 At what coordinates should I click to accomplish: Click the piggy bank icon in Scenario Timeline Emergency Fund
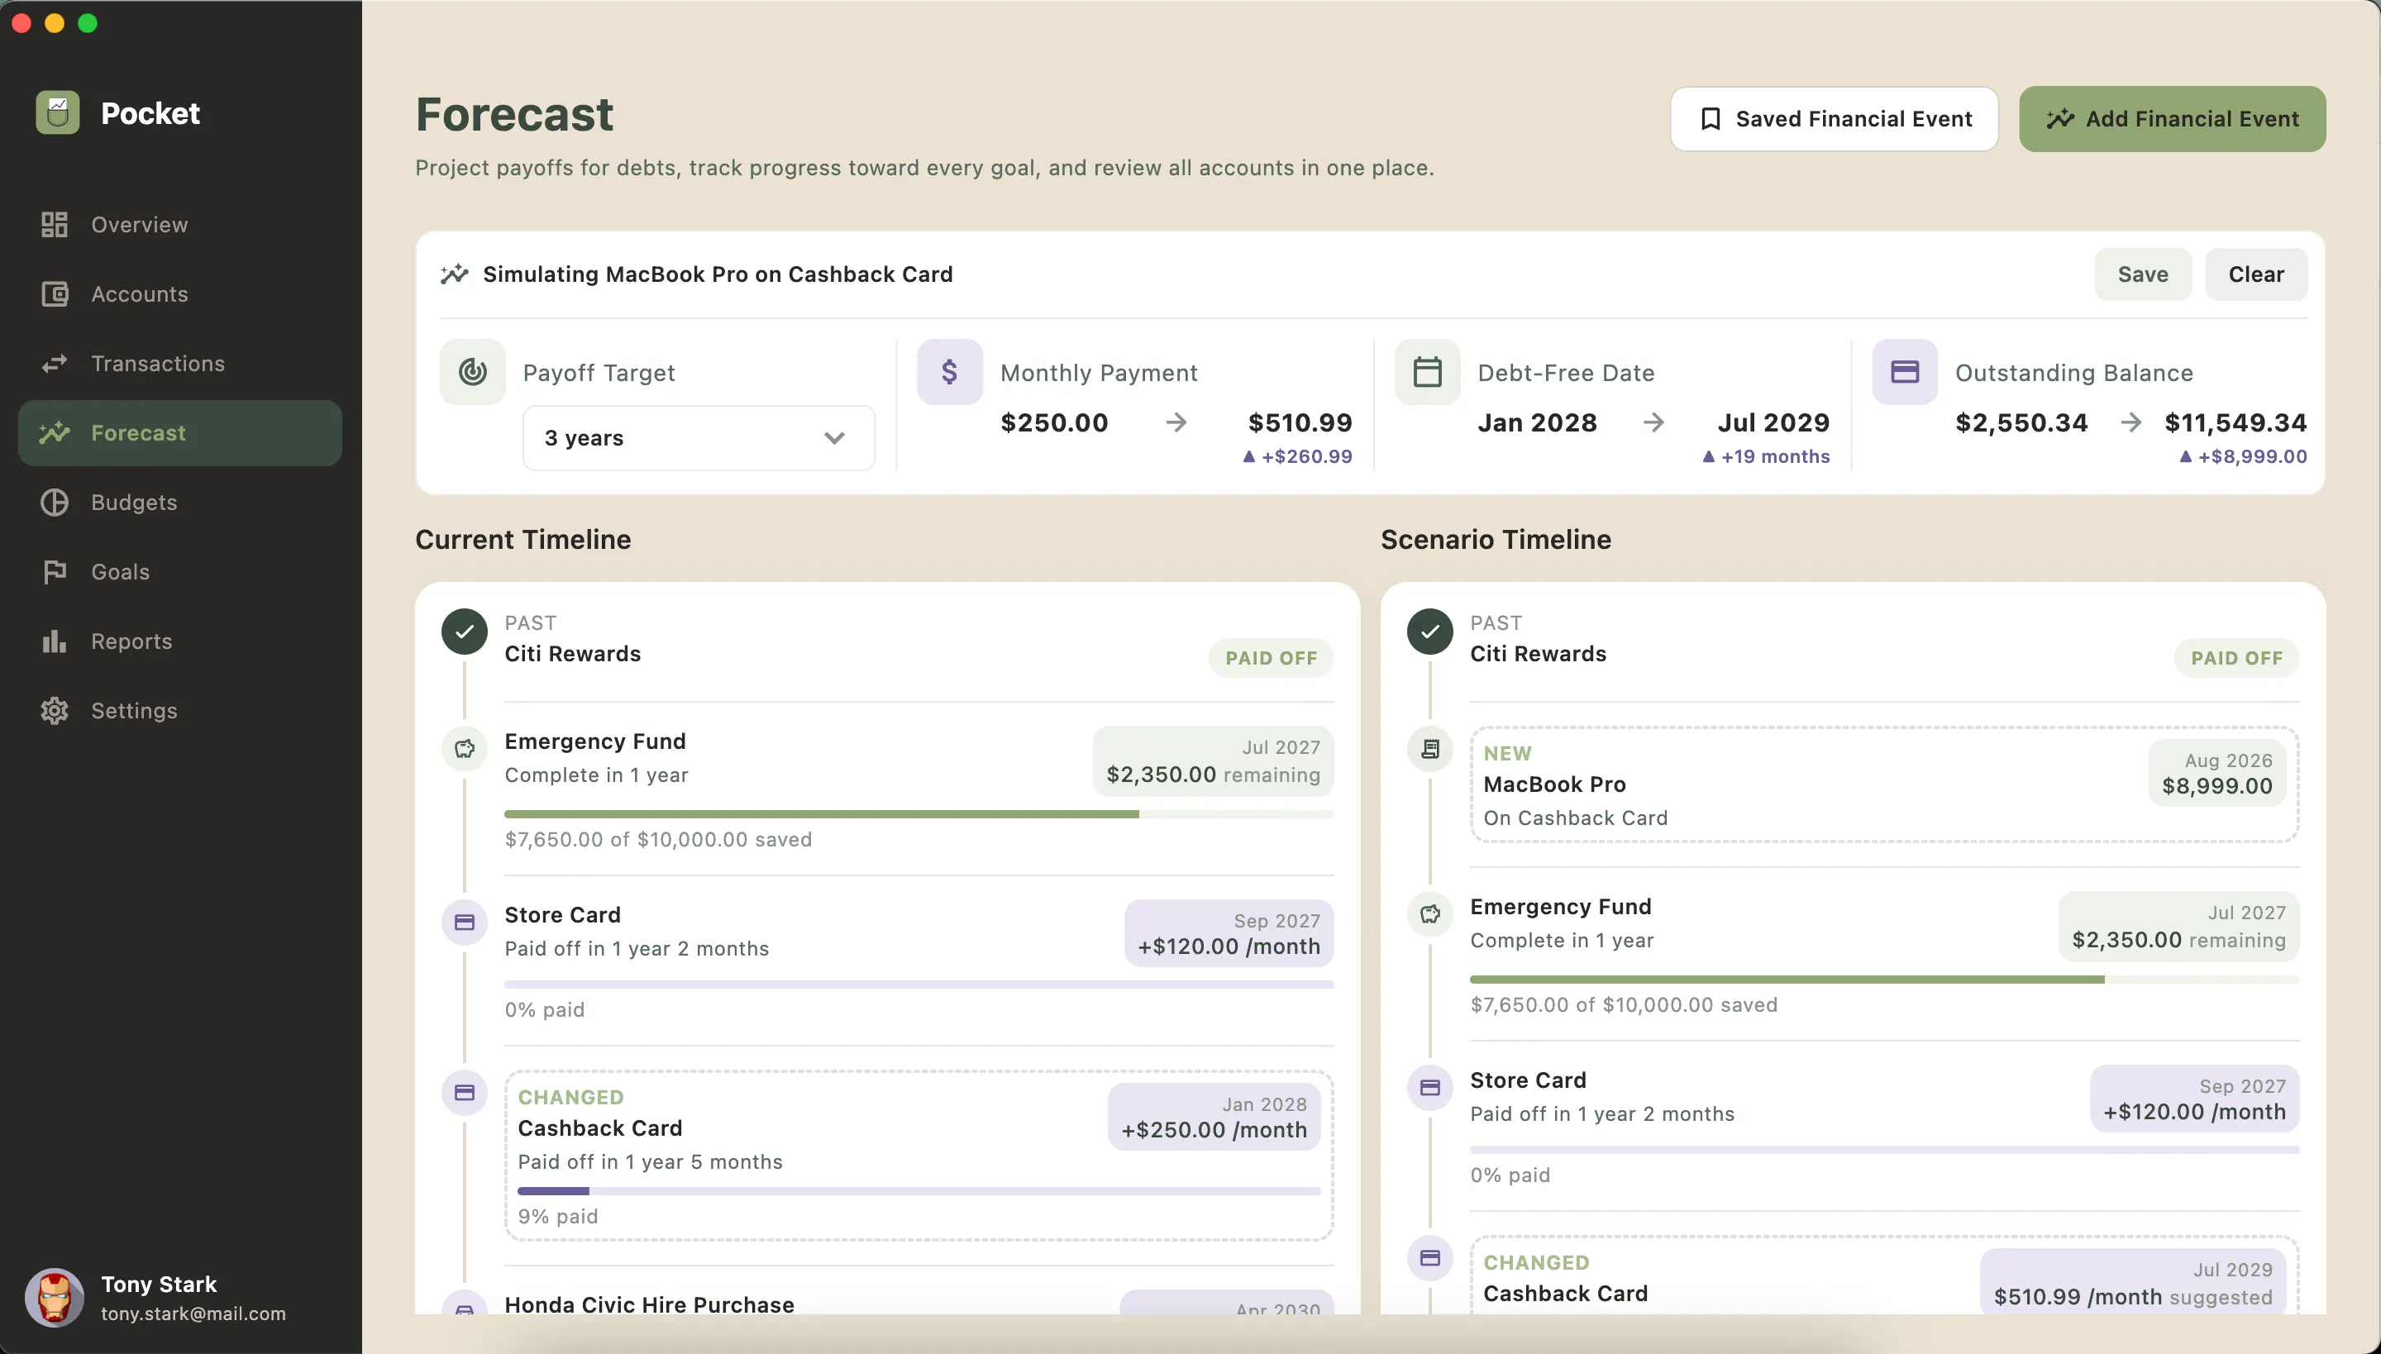coord(1429,914)
